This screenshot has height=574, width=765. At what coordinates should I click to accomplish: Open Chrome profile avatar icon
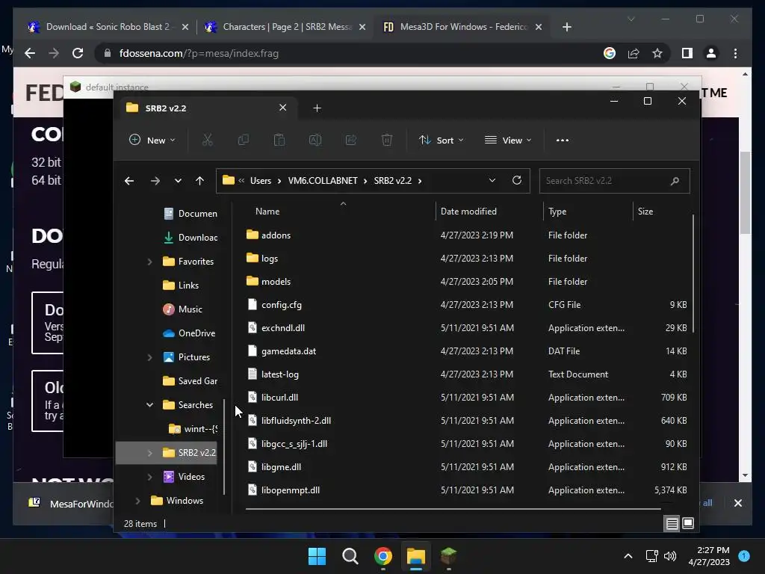coord(711,53)
